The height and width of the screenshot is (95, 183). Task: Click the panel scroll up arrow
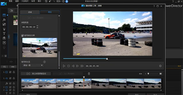tap(59, 16)
